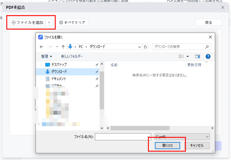Click the navigation pane scroll down arrow
231x160 pixels.
[x=102, y=128]
